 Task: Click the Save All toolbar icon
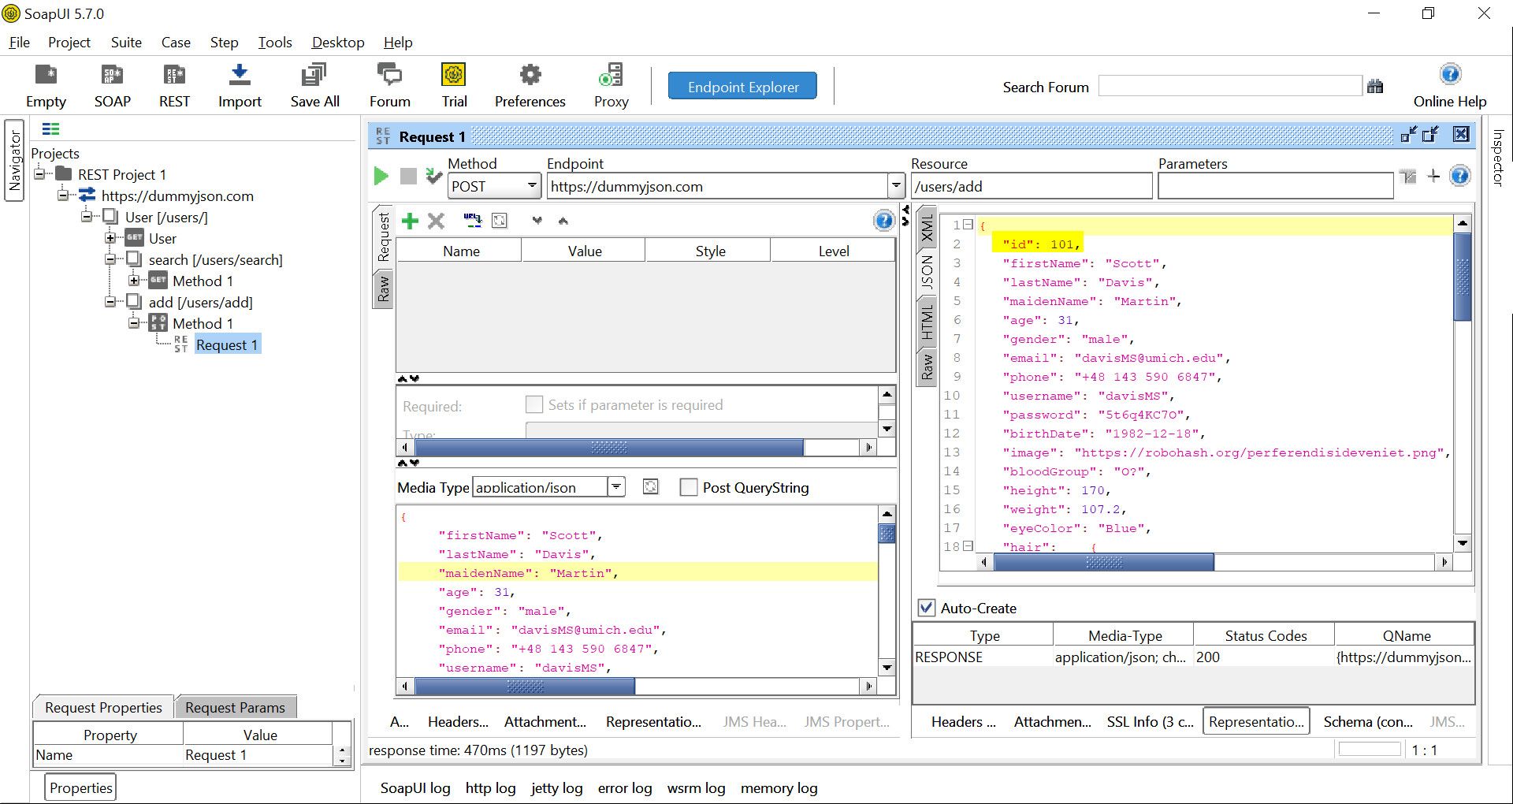(x=314, y=76)
